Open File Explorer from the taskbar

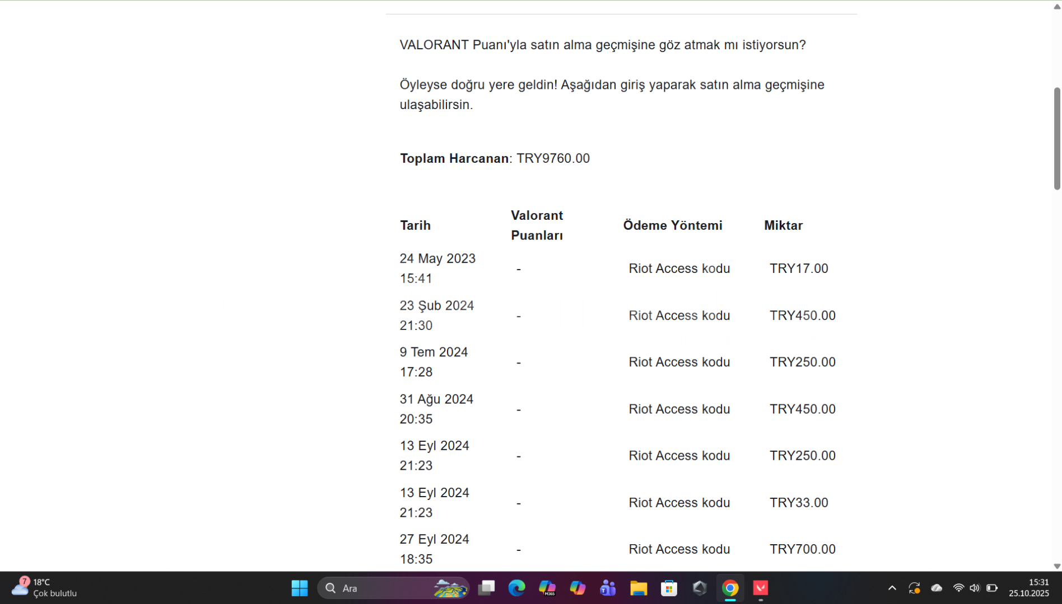(639, 588)
